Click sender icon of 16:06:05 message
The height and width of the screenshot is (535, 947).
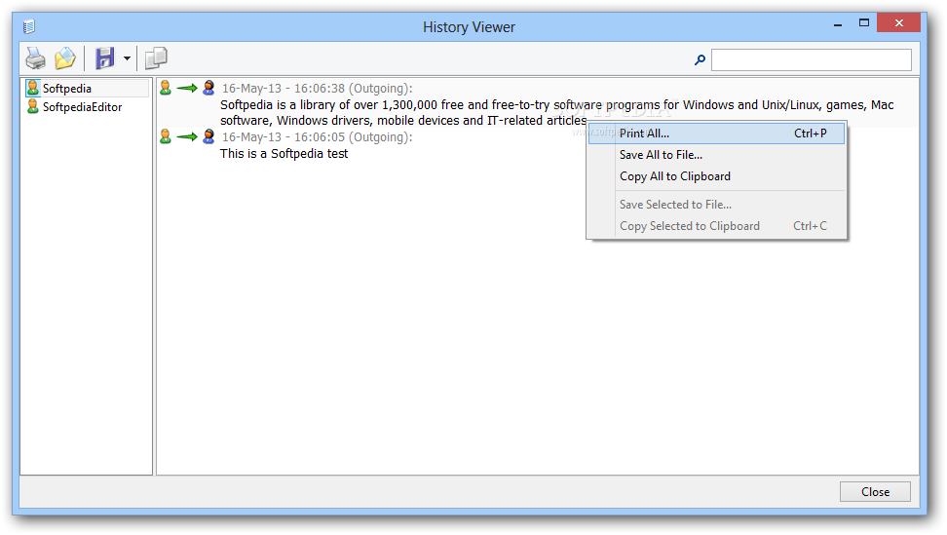tap(166, 136)
